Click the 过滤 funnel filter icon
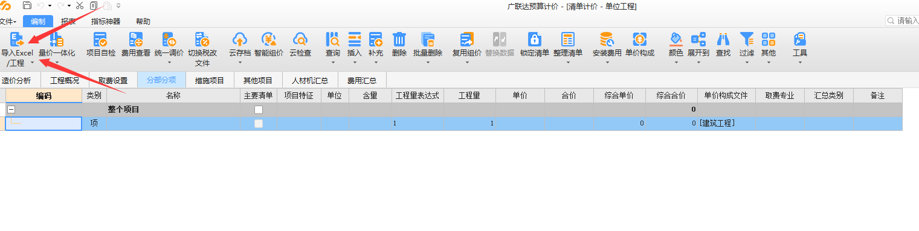919x231 pixels. click(747, 40)
